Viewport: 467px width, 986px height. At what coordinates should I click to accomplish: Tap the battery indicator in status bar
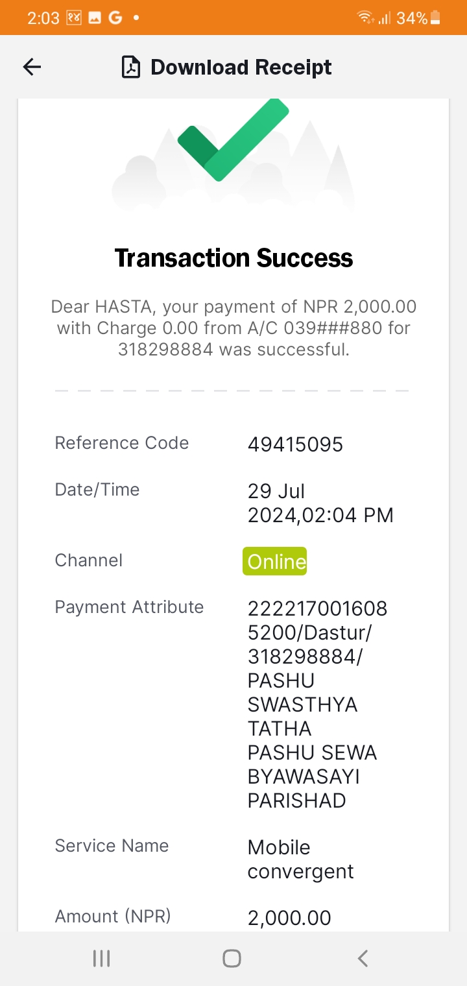tap(435, 18)
